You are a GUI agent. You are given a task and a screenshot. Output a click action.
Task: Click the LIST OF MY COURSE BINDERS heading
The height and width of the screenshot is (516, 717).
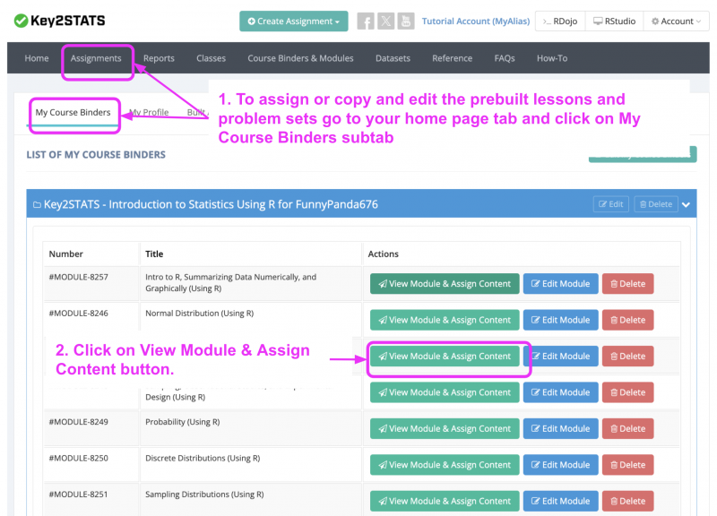tap(96, 154)
